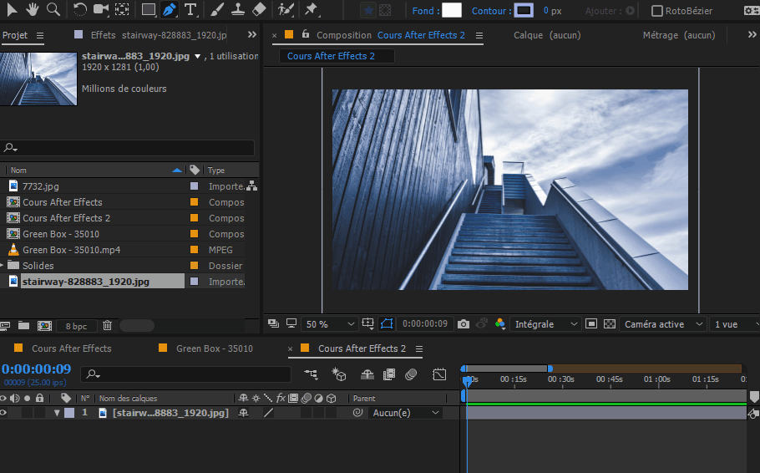Switch to the Calque (aucun) tab

pyautogui.click(x=547, y=35)
